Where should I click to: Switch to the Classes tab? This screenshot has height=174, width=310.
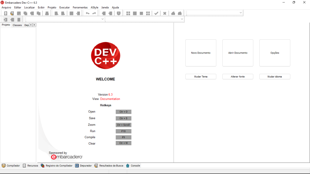(17, 25)
